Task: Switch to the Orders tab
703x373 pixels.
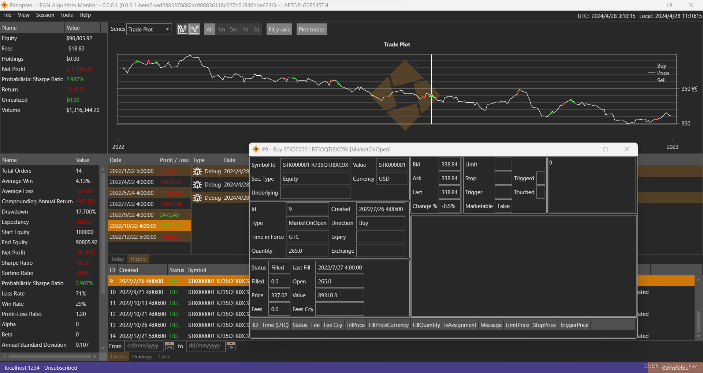Action: coord(118,357)
